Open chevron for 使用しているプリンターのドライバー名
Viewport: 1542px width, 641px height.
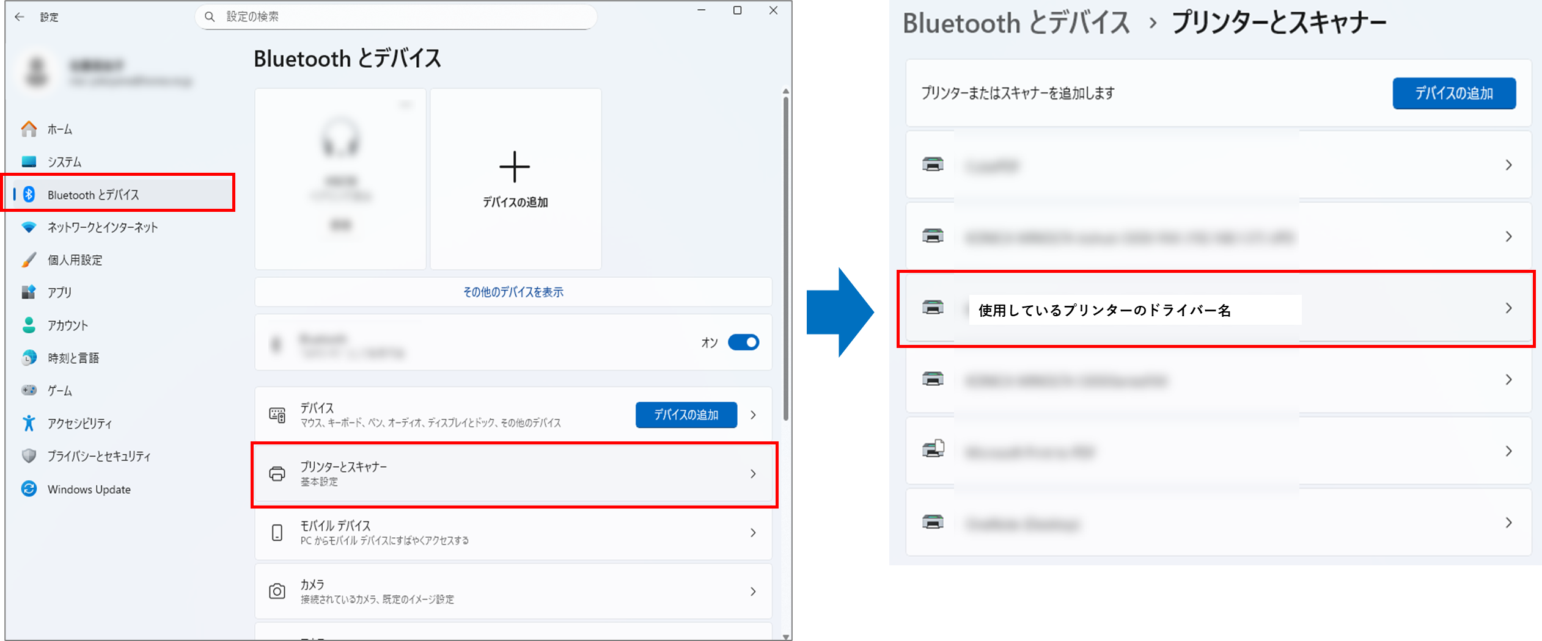point(1508,308)
